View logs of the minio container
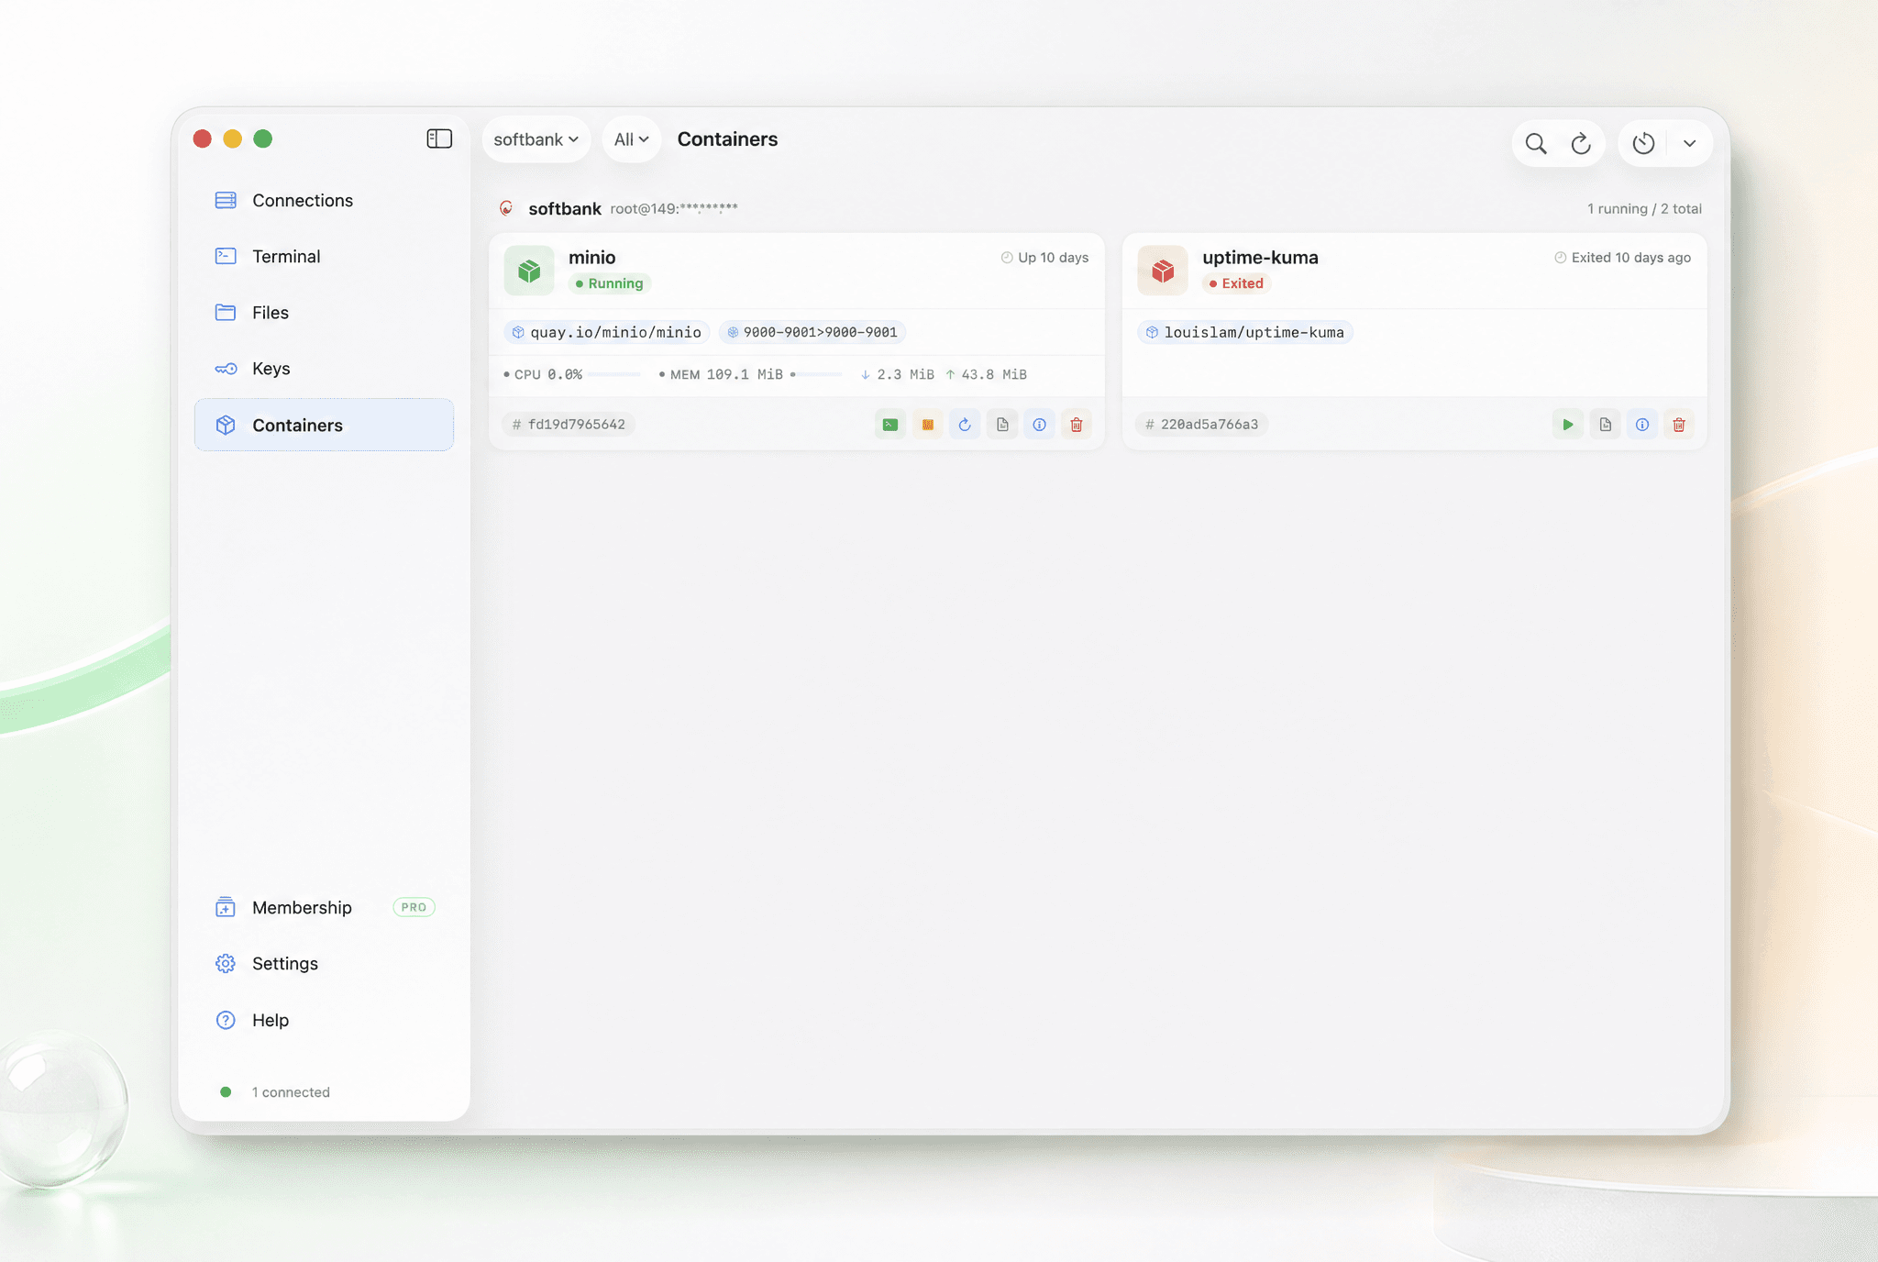Screen dimensions: 1878x1262 [1002, 425]
